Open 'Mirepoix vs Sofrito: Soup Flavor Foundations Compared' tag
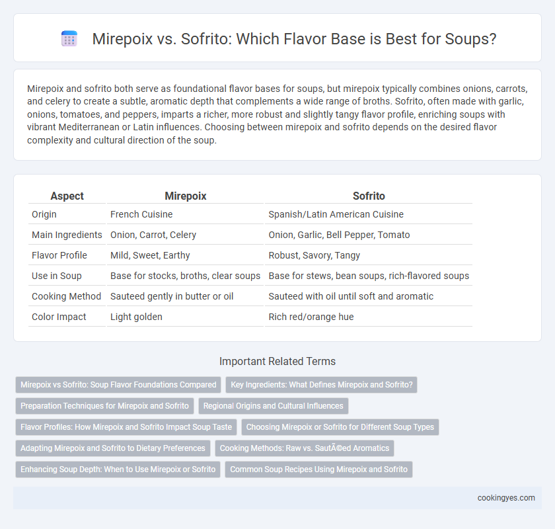 point(118,385)
